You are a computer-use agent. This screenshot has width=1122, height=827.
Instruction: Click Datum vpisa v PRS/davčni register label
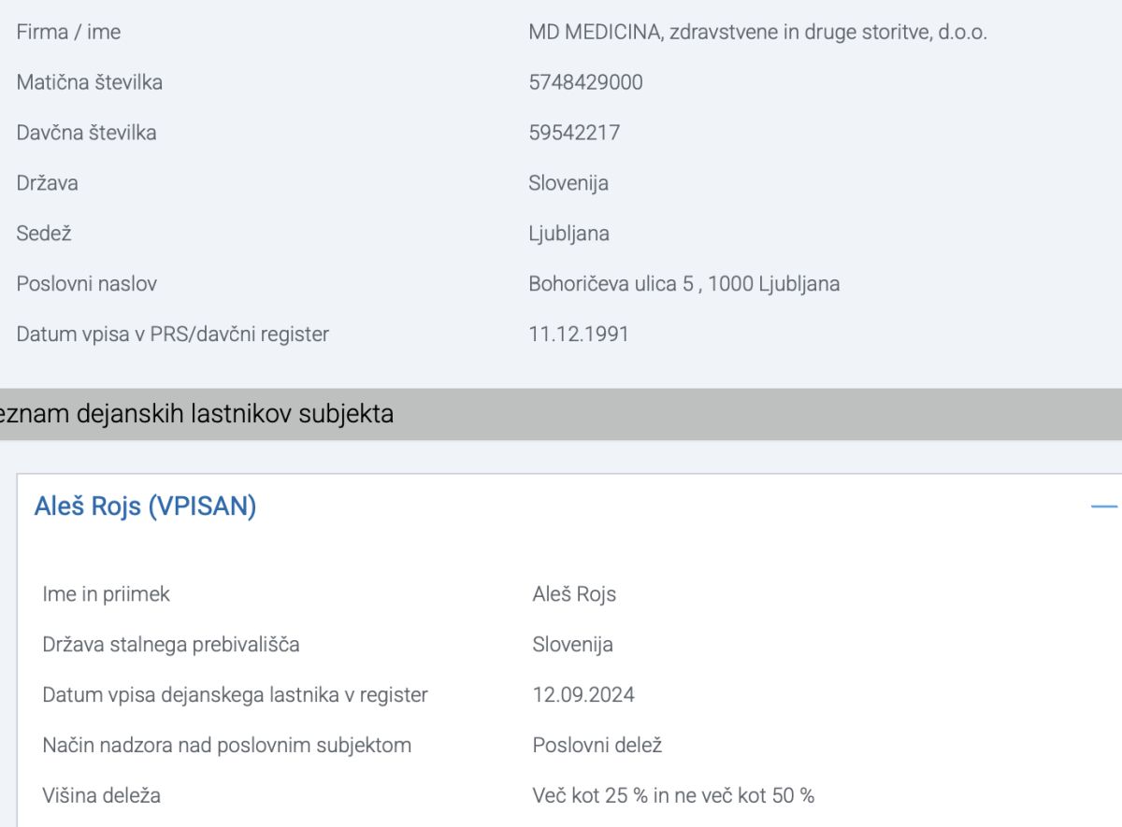[x=173, y=334]
